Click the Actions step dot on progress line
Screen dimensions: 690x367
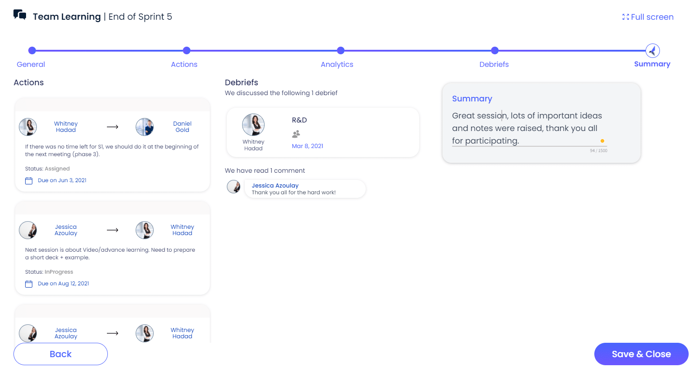click(x=187, y=51)
